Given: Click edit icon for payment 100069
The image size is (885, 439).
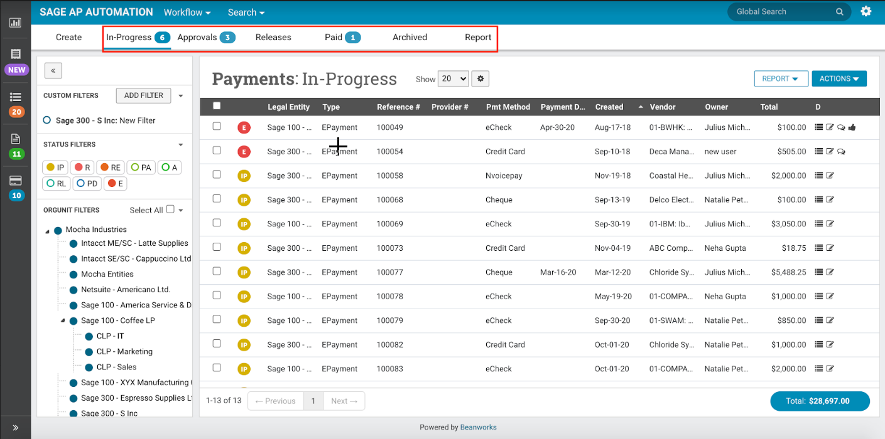Looking at the screenshot, I should [830, 225].
